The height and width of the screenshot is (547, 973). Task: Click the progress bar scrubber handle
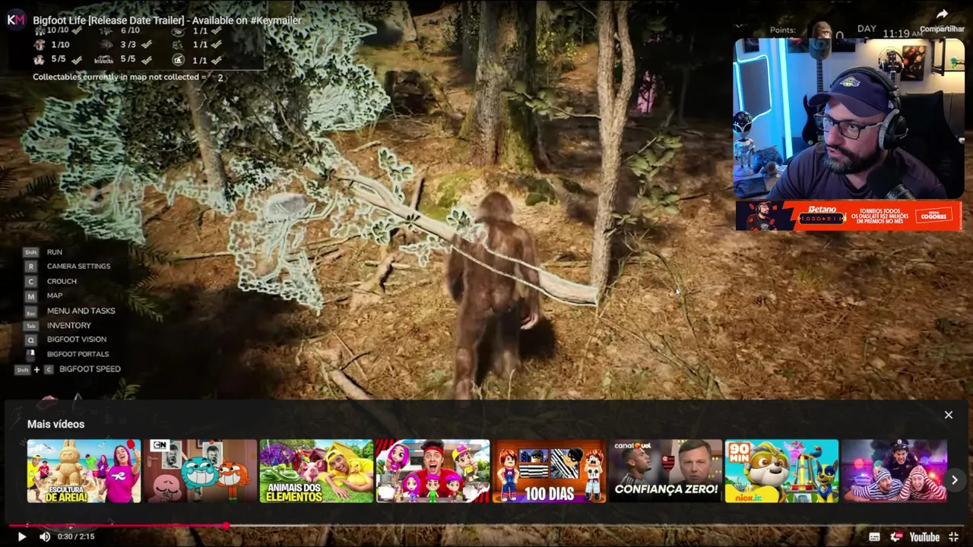click(x=227, y=525)
